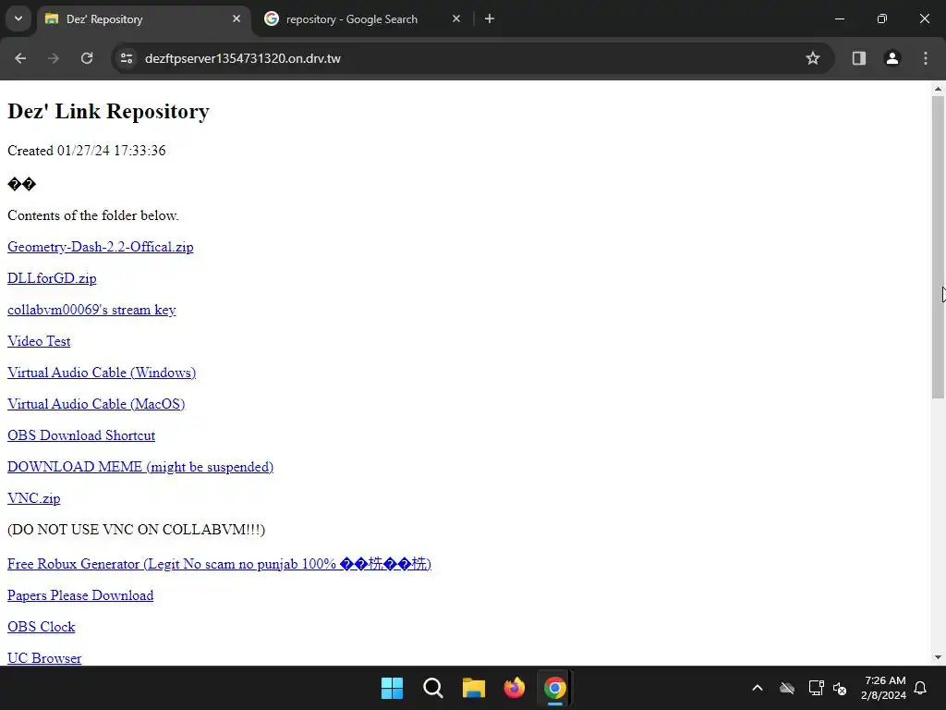Click Contents of the folder below text
Screen dimensions: 946x710
(93, 215)
